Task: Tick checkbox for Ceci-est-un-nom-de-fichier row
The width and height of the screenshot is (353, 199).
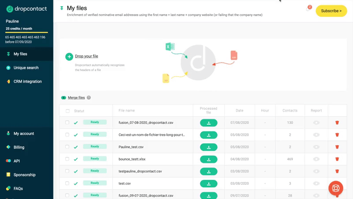Action: (x=67, y=134)
